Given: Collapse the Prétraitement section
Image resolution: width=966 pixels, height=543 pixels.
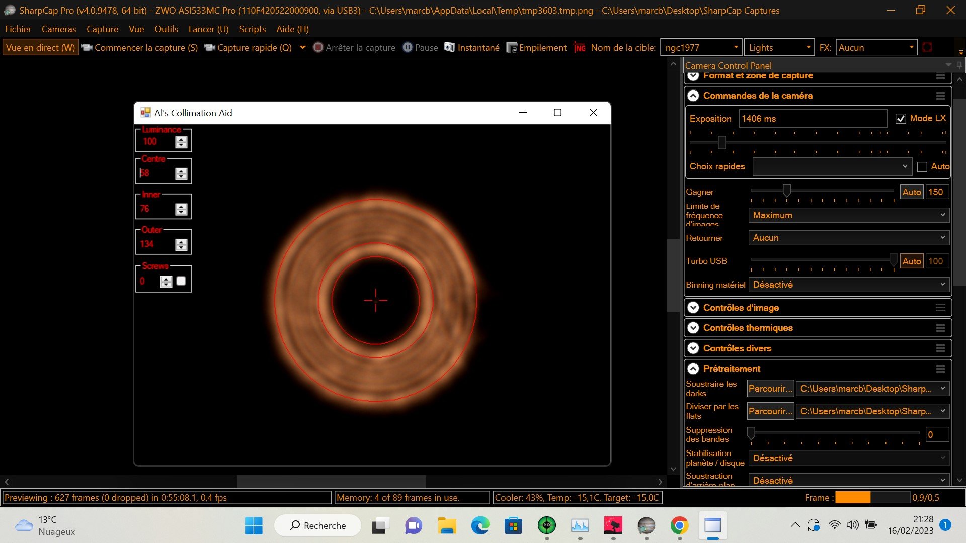Looking at the screenshot, I should point(693,369).
